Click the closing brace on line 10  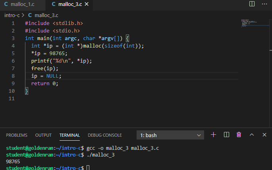coord(27,91)
